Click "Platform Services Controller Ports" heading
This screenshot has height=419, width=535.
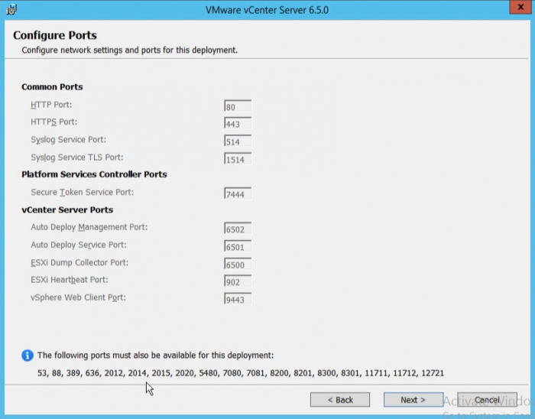point(94,174)
